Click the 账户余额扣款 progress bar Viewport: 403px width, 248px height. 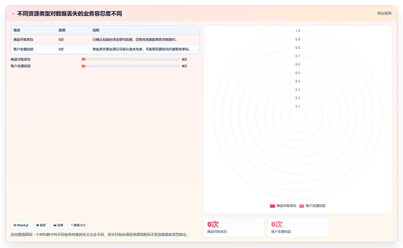click(130, 66)
